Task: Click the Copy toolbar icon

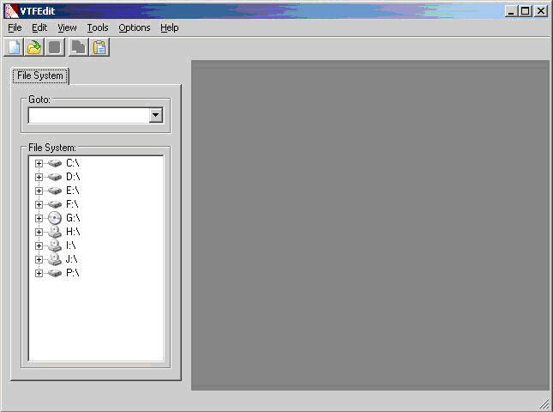Action: pyautogui.click(x=78, y=47)
